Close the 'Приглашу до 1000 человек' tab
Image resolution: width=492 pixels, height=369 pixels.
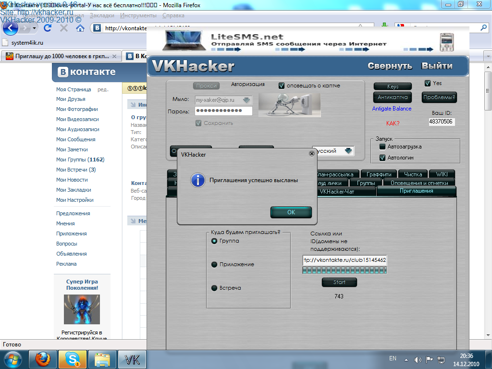coord(114,57)
